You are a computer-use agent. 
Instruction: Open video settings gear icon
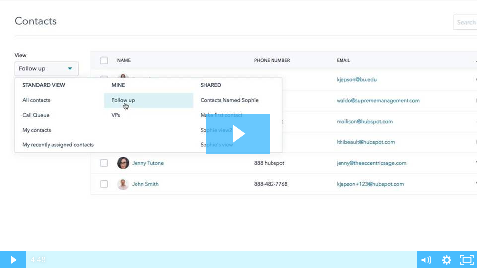coord(446,260)
